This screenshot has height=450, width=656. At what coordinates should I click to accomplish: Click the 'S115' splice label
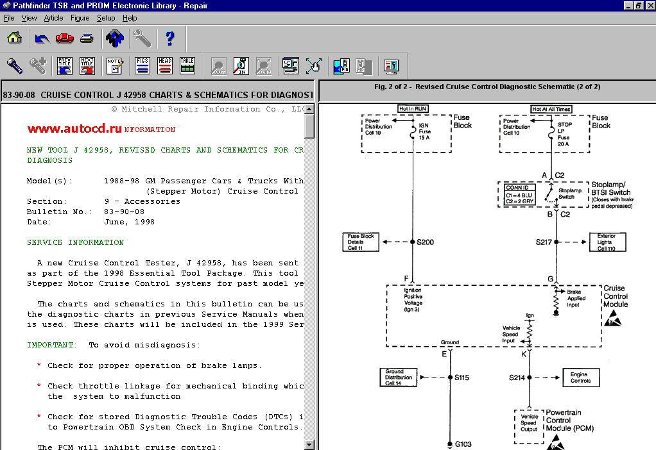tap(462, 378)
